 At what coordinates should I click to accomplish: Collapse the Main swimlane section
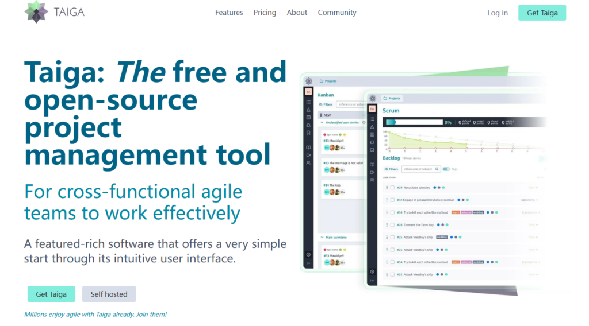coord(322,236)
